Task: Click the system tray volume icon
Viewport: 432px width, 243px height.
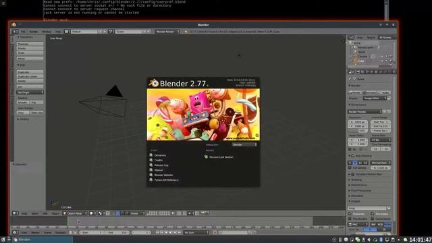Action: point(369,240)
